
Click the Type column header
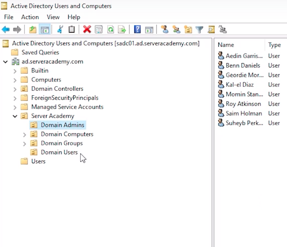click(275, 45)
